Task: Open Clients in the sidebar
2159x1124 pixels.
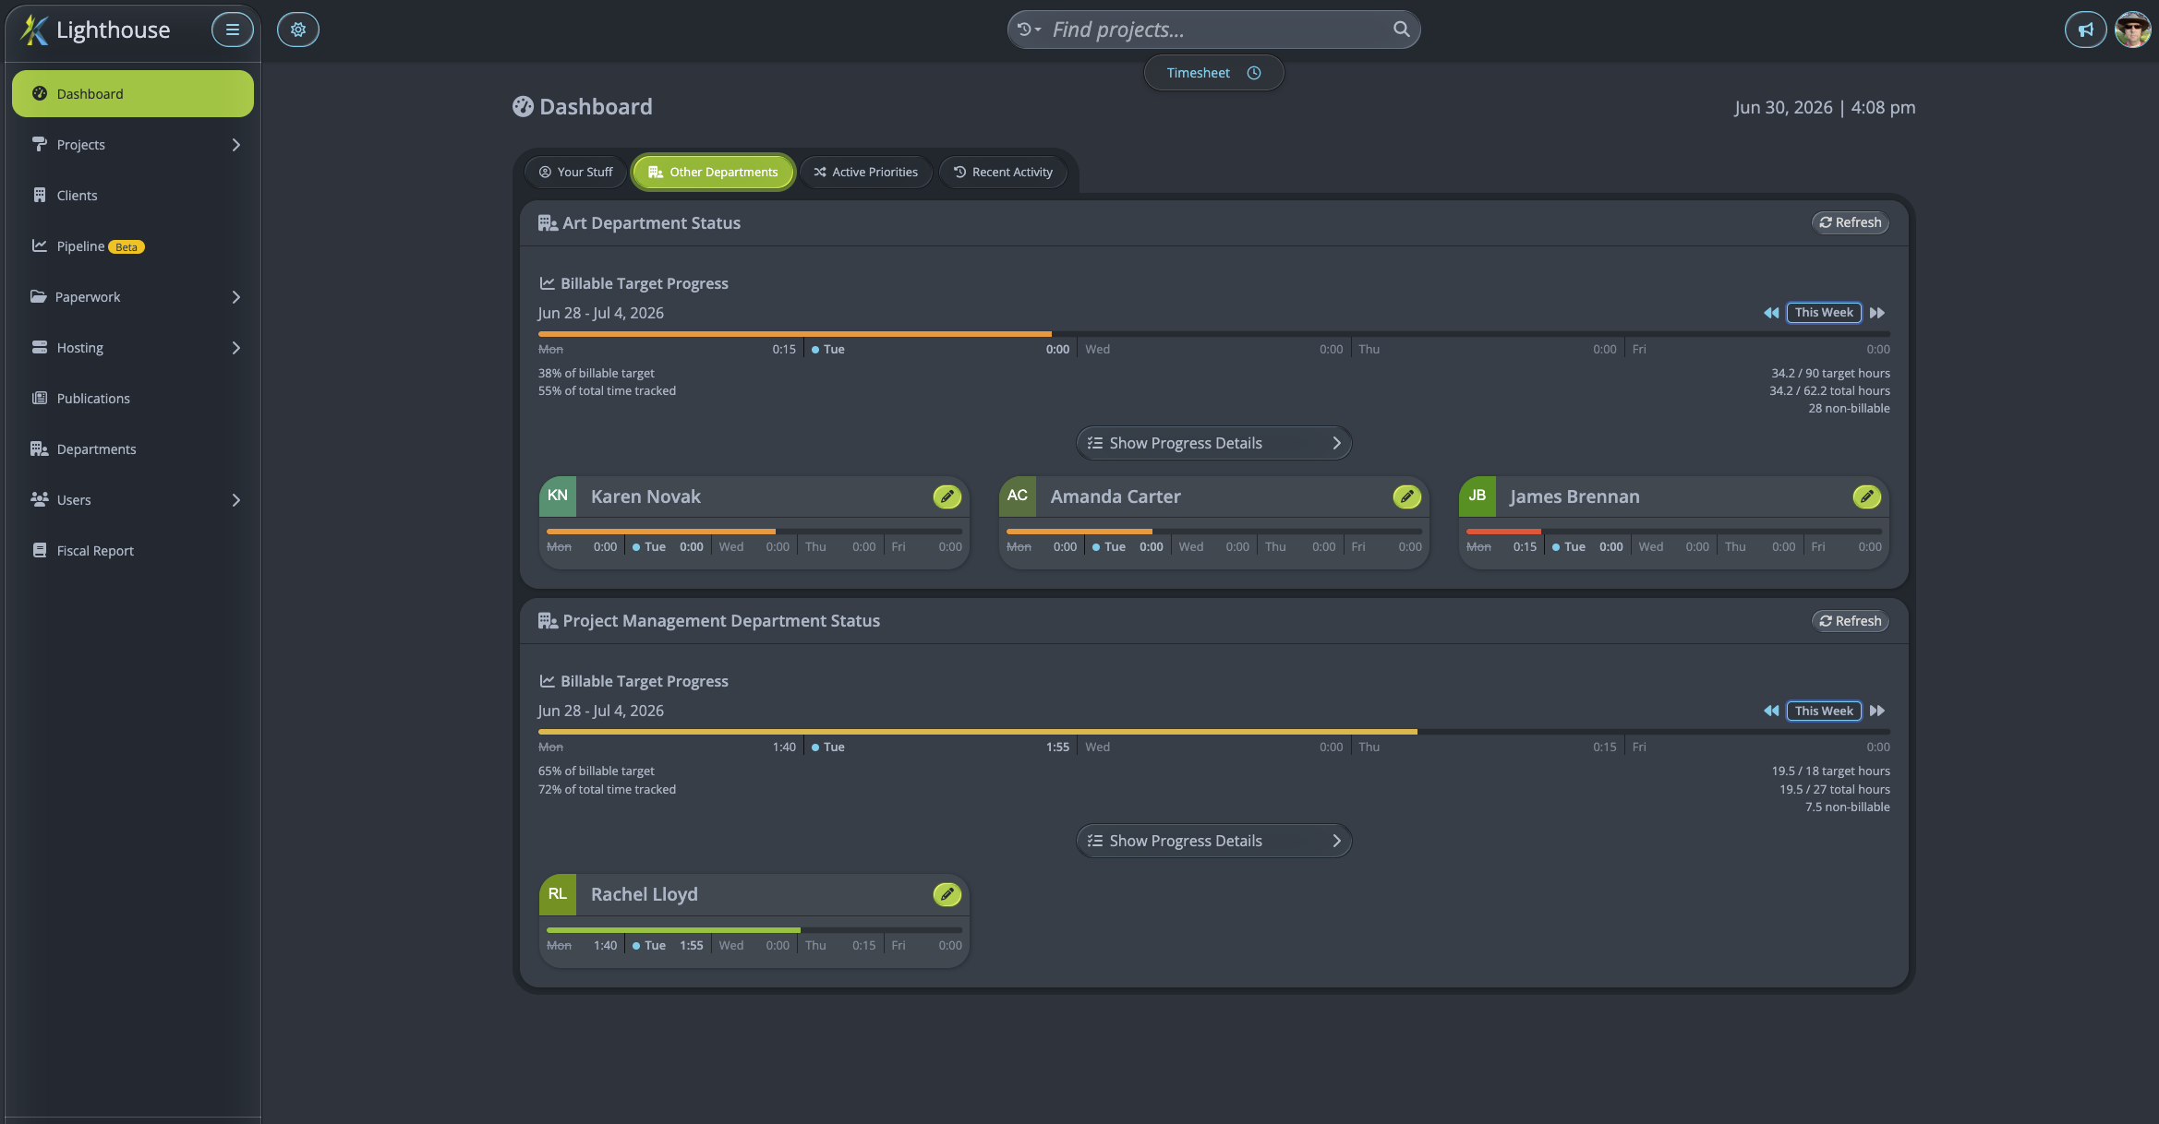Action: coord(133,196)
